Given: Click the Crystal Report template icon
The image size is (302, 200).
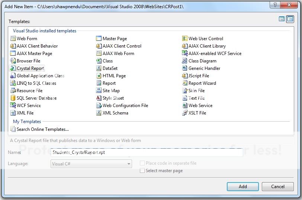Looking at the screenshot, I should tap(13, 68).
